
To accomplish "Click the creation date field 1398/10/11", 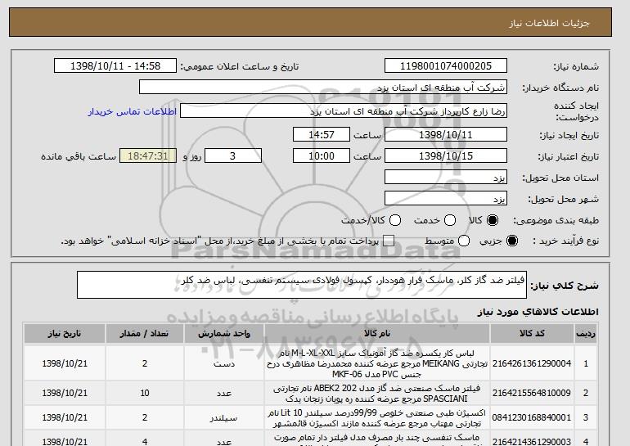I will coord(446,134).
